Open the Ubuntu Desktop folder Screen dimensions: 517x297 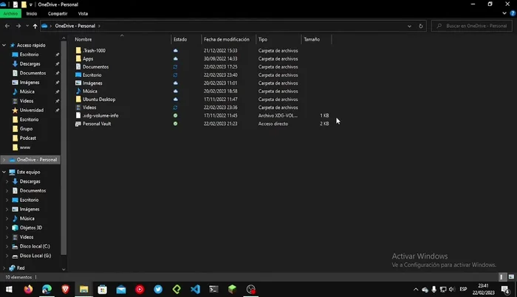point(99,99)
